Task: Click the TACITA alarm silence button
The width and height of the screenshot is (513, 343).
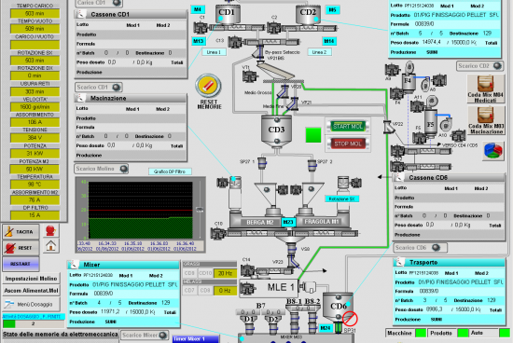Action: click(x=21, y=231)
